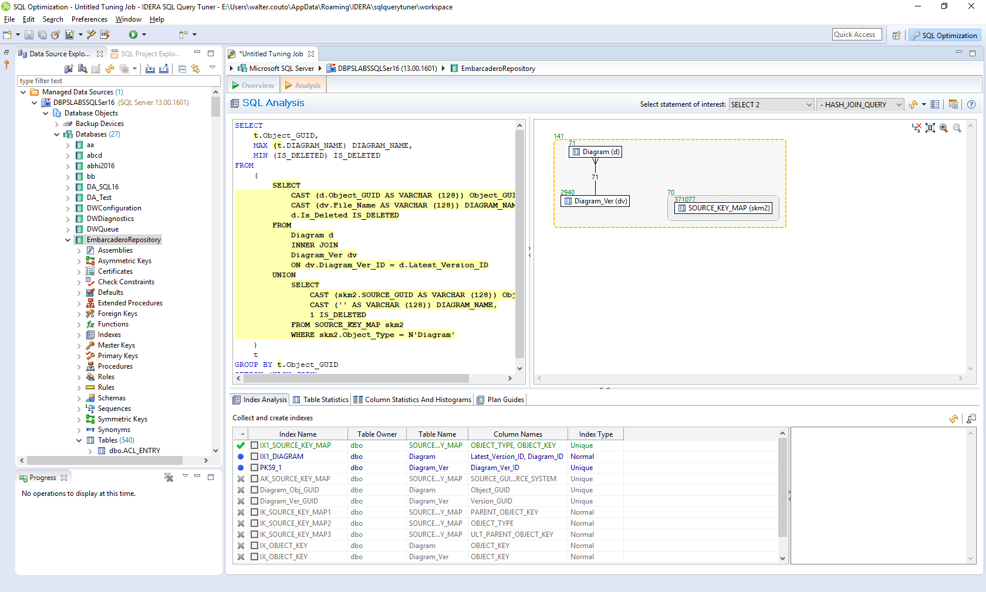Expand the DA_SQL16 database node
The height and width of the screenshot is (592, 986).
67,187
